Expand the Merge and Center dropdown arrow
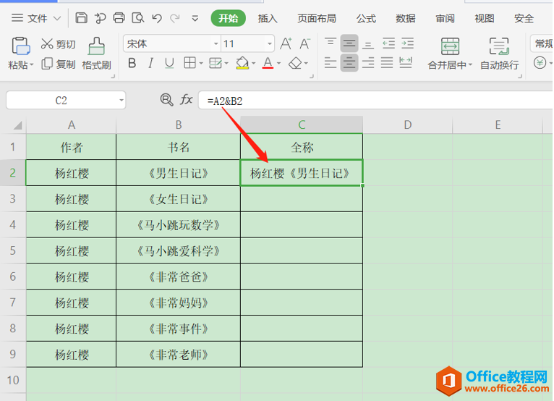 click(x=470, y=65)
